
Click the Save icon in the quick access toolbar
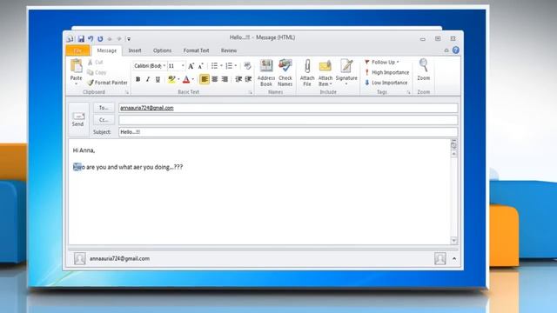click(x=81, y=38)
